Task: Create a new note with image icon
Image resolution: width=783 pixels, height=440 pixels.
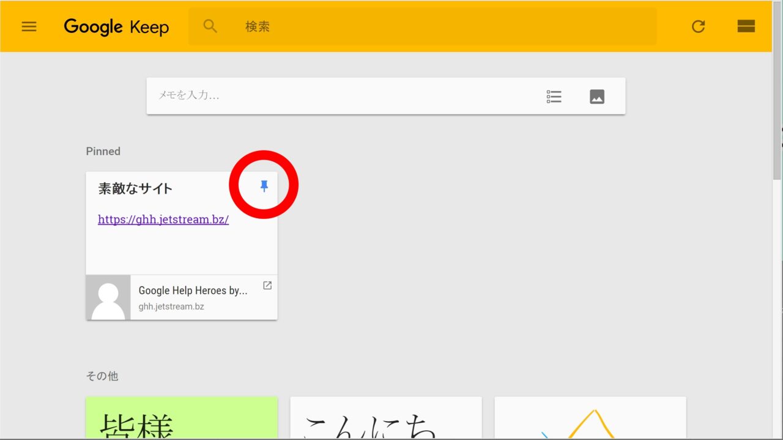Action: click(597, 97)
